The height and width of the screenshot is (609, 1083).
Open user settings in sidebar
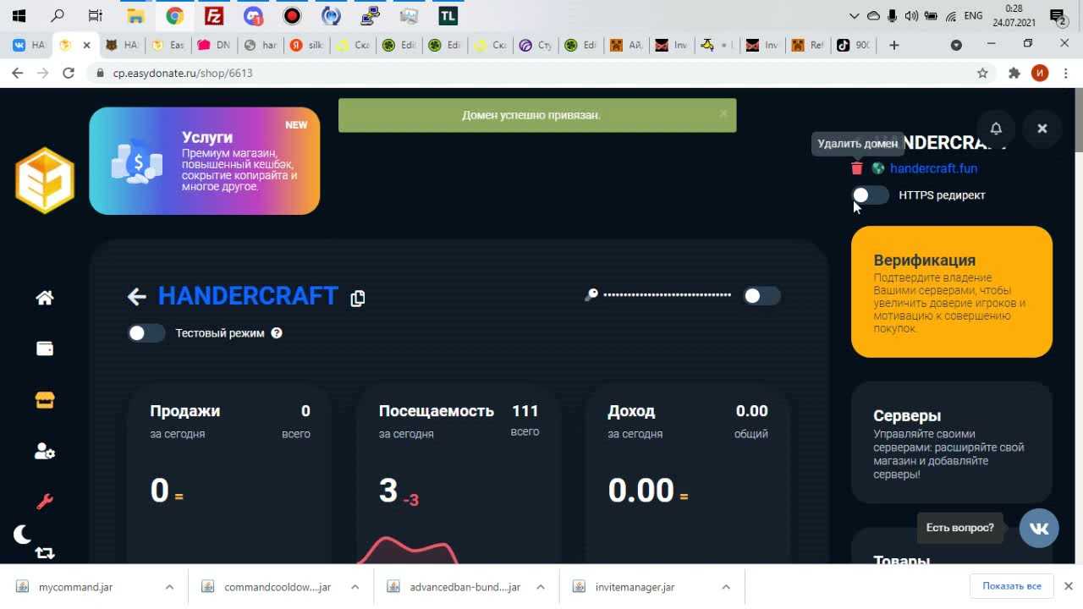tap(45, 452)
